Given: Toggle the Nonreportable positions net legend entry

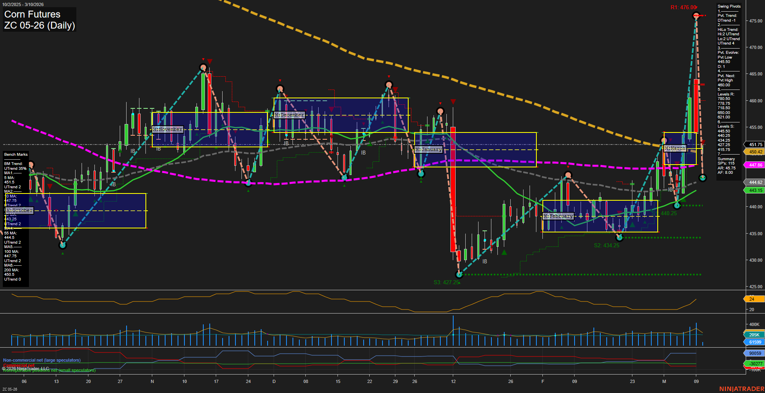Looking at the screenshot, I should coord(49,370).
